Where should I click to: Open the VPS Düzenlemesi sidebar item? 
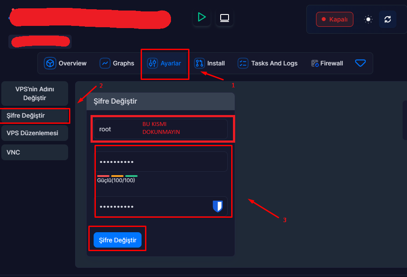pos(35,133)
